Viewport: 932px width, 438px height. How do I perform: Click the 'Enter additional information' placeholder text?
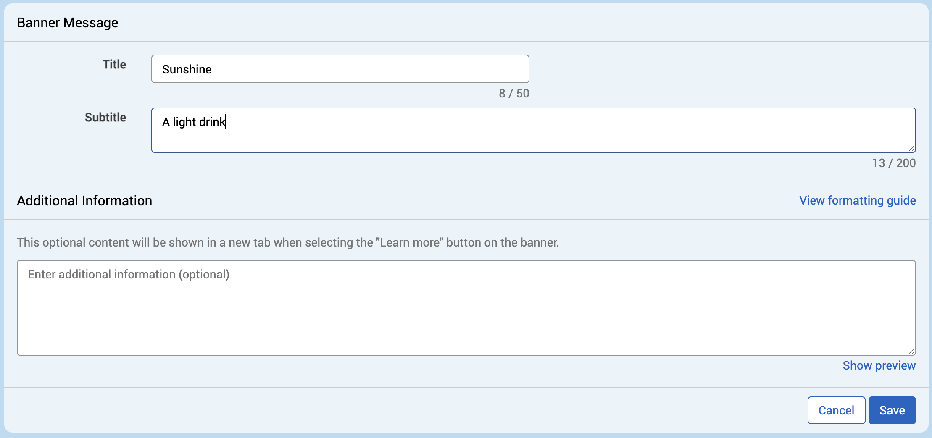[x=129, y=274]
